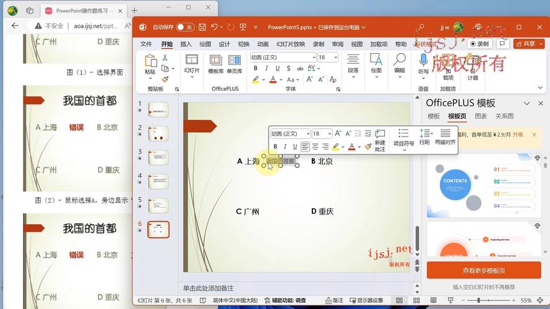Viewport: 550px width, 309px height.
Task: Open the 段落 paragraph group
Action: 353,65
